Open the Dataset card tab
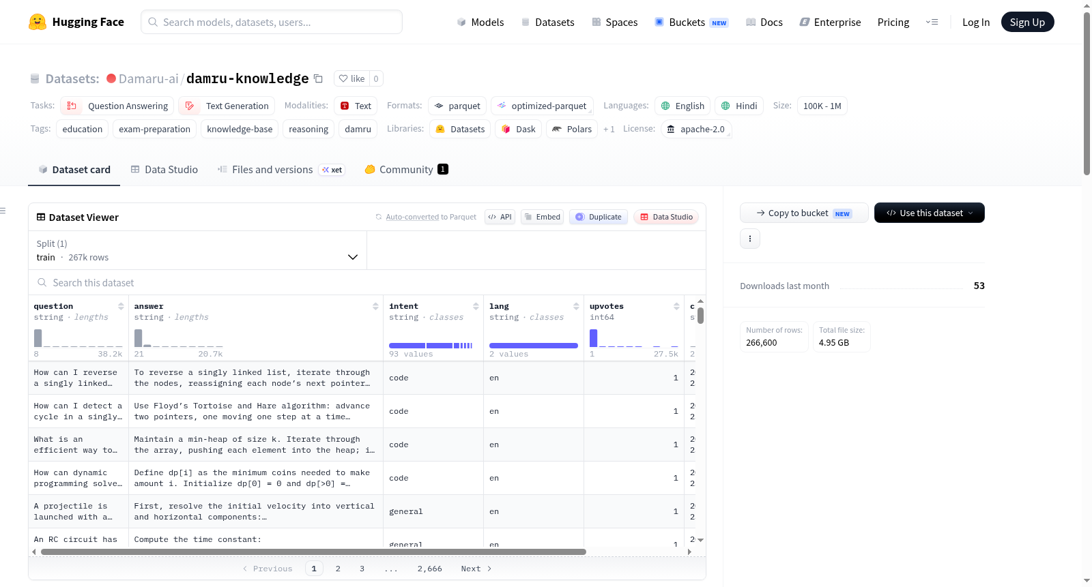The image size is (1092, 587). click(x=74, y=169)
